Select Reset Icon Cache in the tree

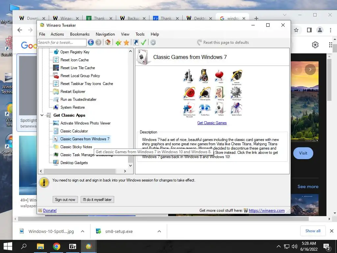click(74, 60)
